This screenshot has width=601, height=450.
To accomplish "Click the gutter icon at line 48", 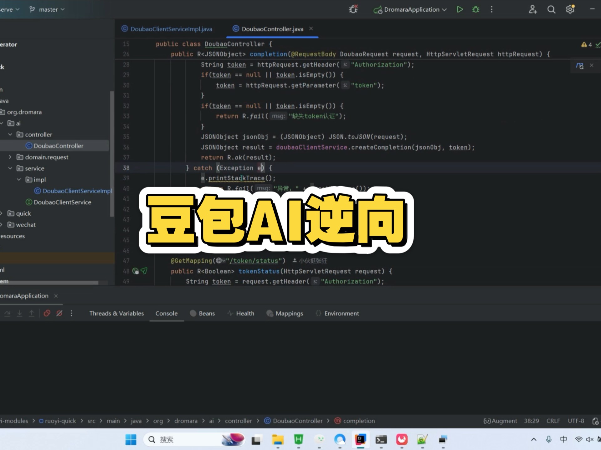I will point(136,271).
